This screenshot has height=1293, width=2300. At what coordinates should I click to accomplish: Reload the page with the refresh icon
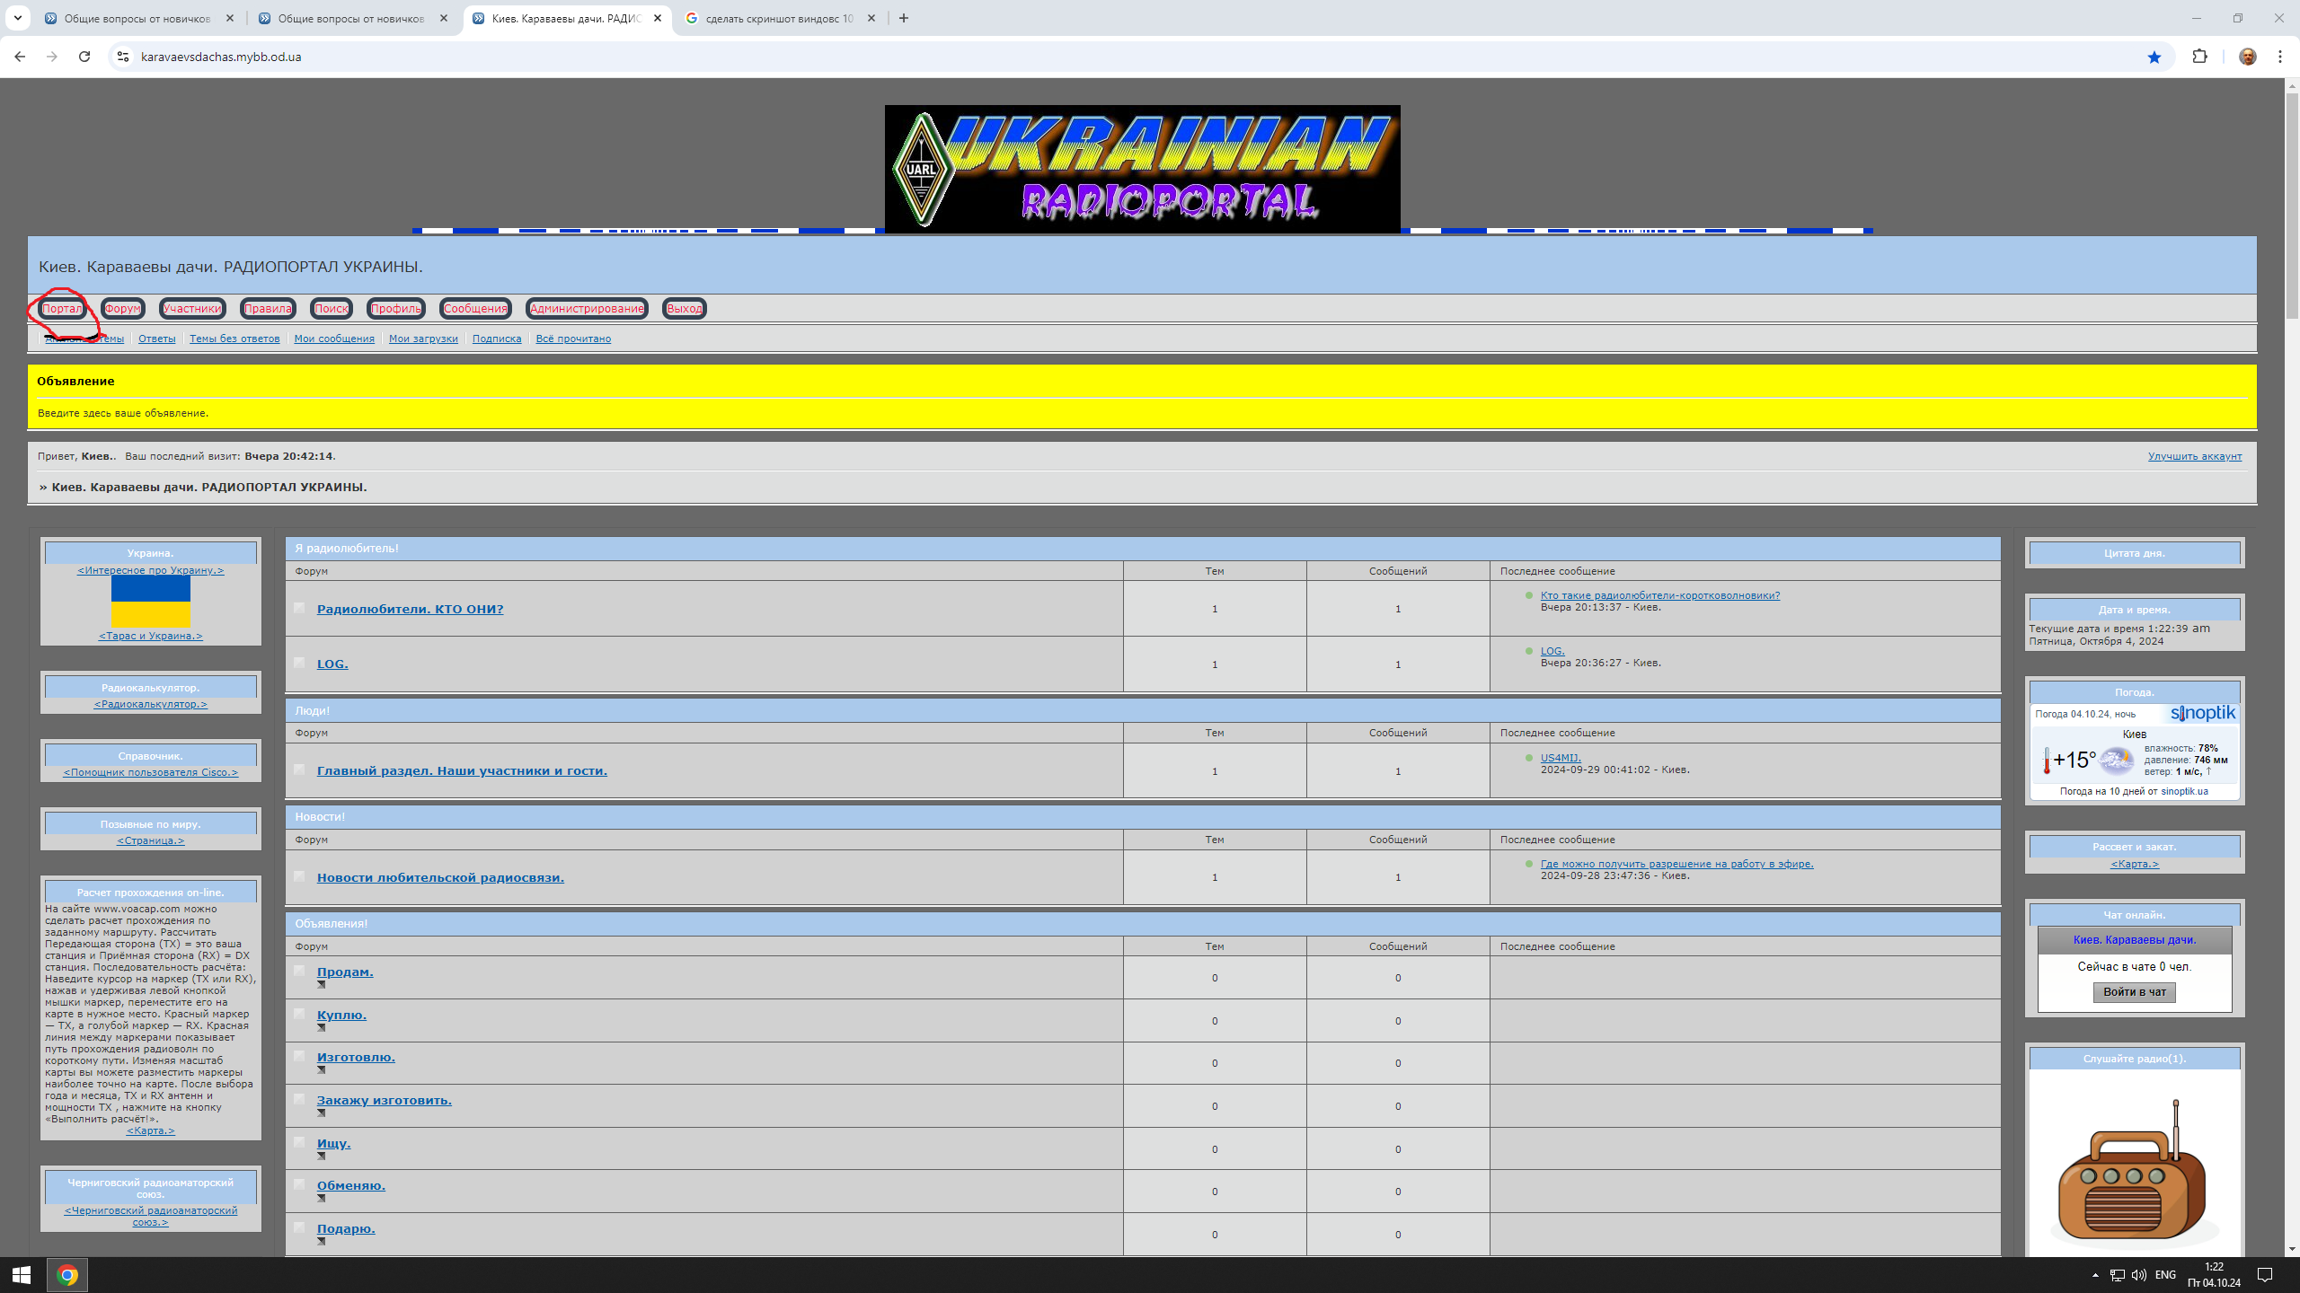(x=84, y=57)
